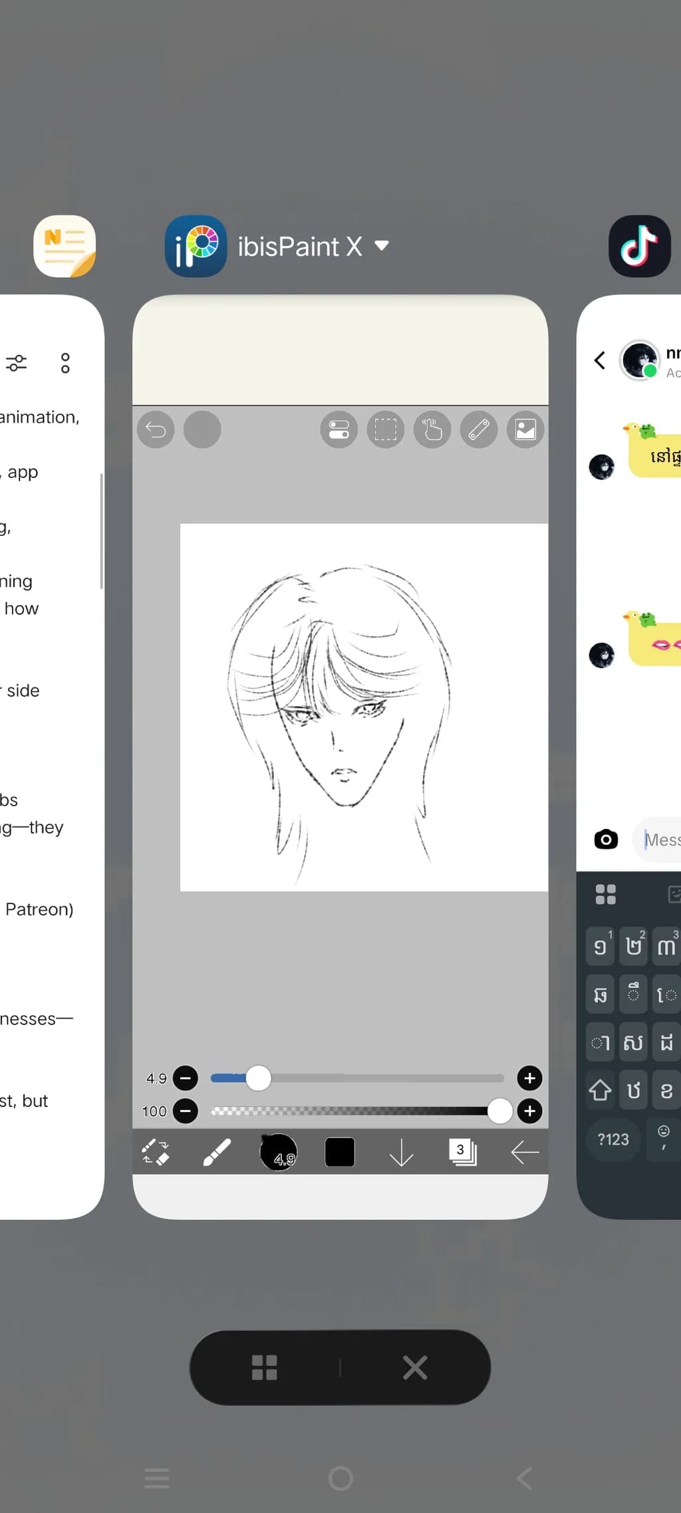Open the layers panel showing 3

[463, 1152]
